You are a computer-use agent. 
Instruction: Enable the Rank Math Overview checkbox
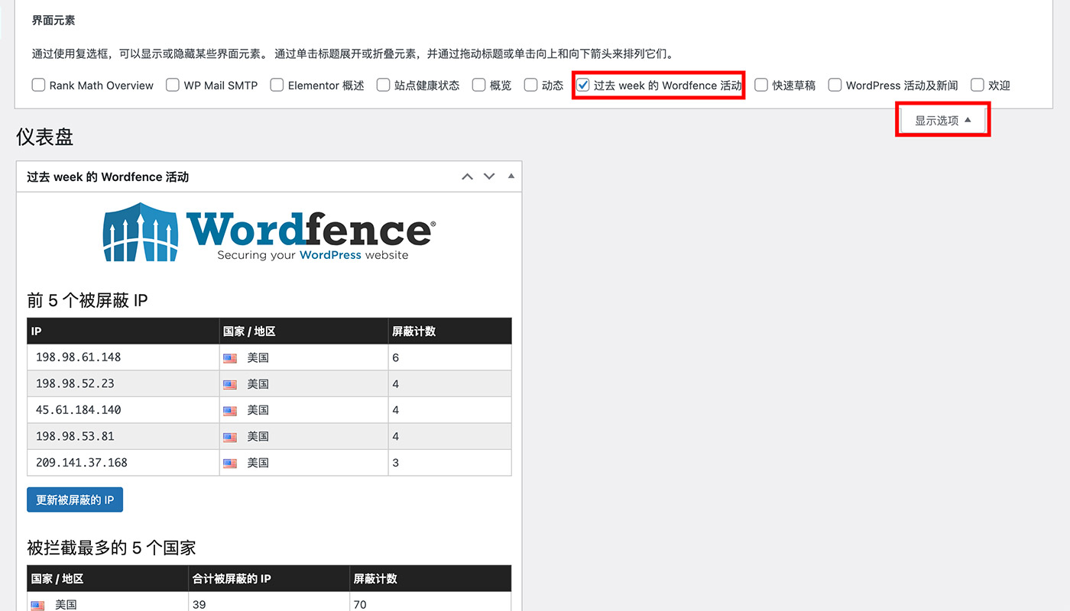38,85
